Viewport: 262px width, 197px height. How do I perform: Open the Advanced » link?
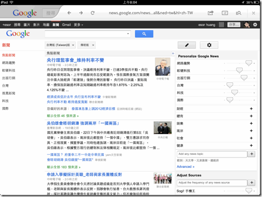point(186,167)
